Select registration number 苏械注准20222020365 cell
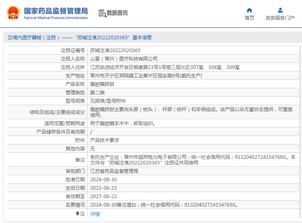Screen dimensions: 302x223 (x=115, y=51)
